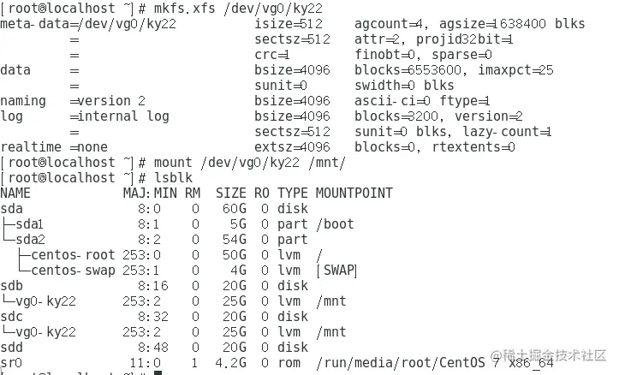The width and height of the screenshot is (619, 375).
Task: Click the NAME column header
Action: 15,193
